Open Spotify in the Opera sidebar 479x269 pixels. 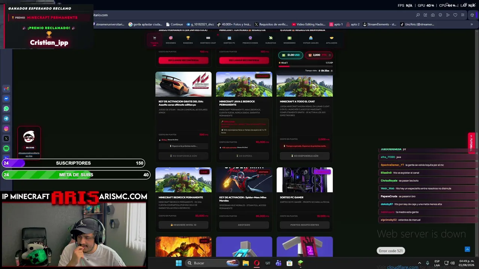point(6,148)
